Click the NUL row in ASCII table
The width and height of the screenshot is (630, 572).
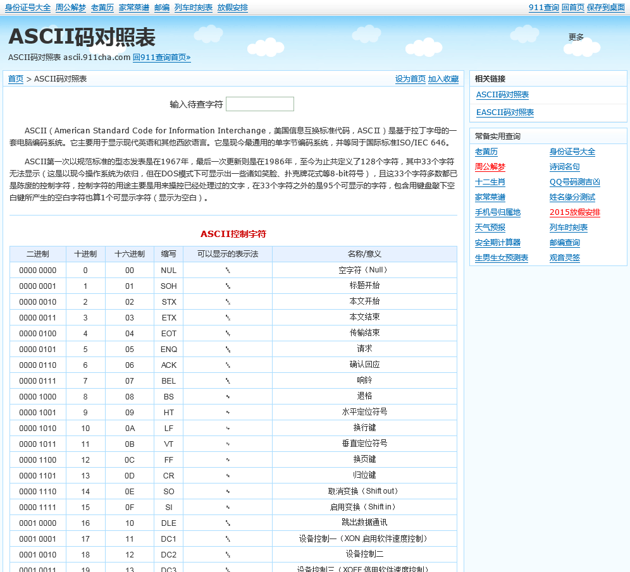233,270
